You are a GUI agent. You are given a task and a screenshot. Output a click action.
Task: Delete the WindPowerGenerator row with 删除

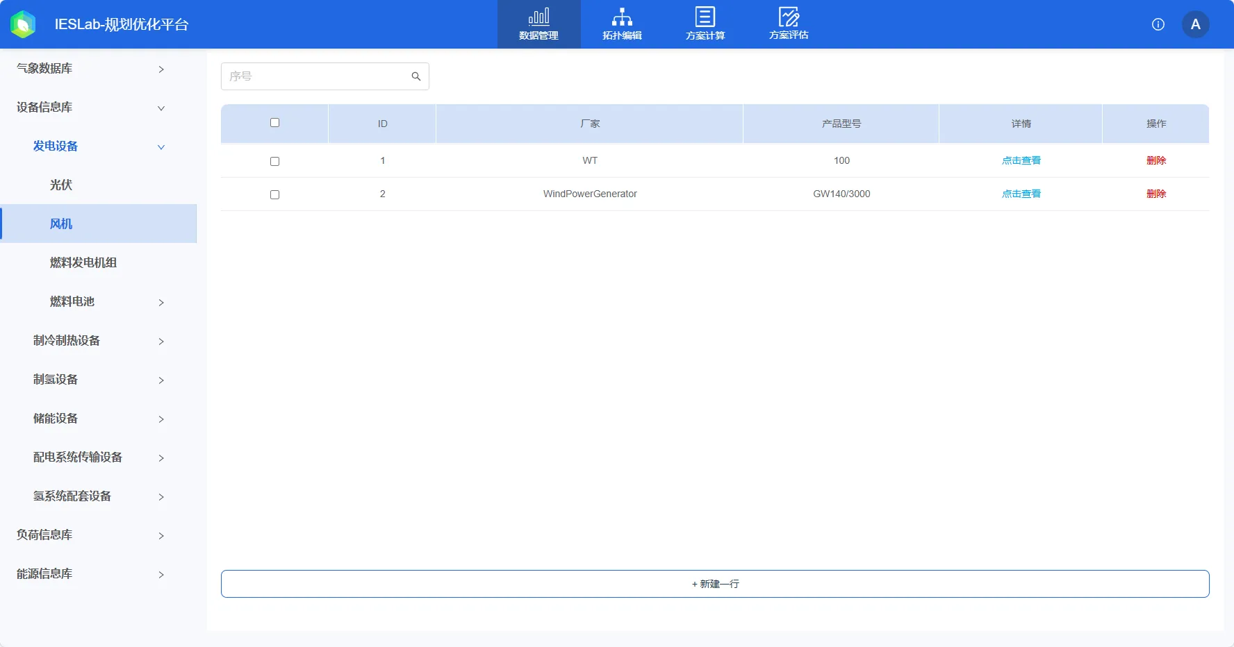[x=1156, y=194]
